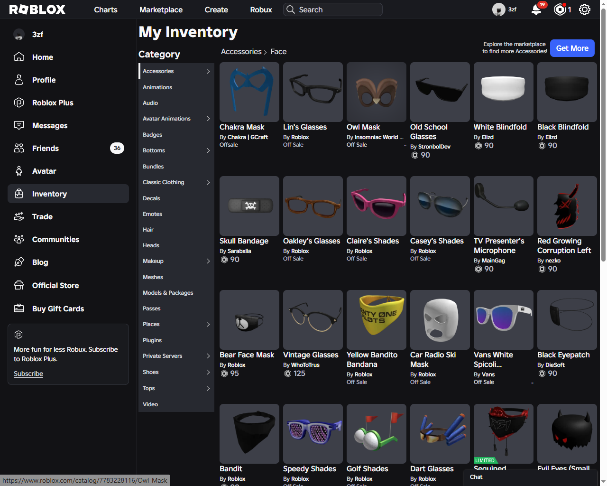Open the Chakra Mask thumbnail
Screen dimensions: 607x486
coord(249,92)
